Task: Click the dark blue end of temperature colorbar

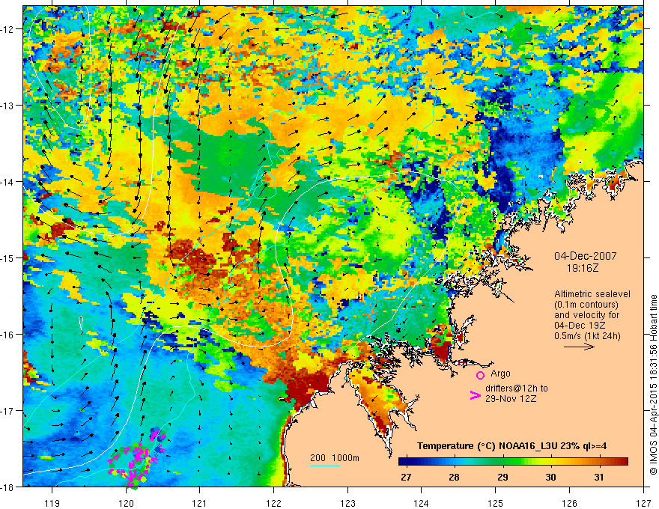Action: pos(404,462)
